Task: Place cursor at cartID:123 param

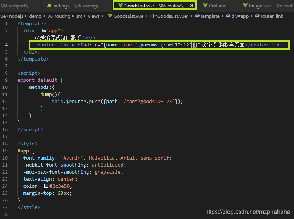Action: pyautogui.click(x=177, y=45)
